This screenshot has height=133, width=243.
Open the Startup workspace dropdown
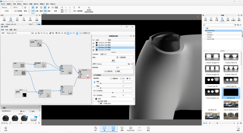click(7, 7)
